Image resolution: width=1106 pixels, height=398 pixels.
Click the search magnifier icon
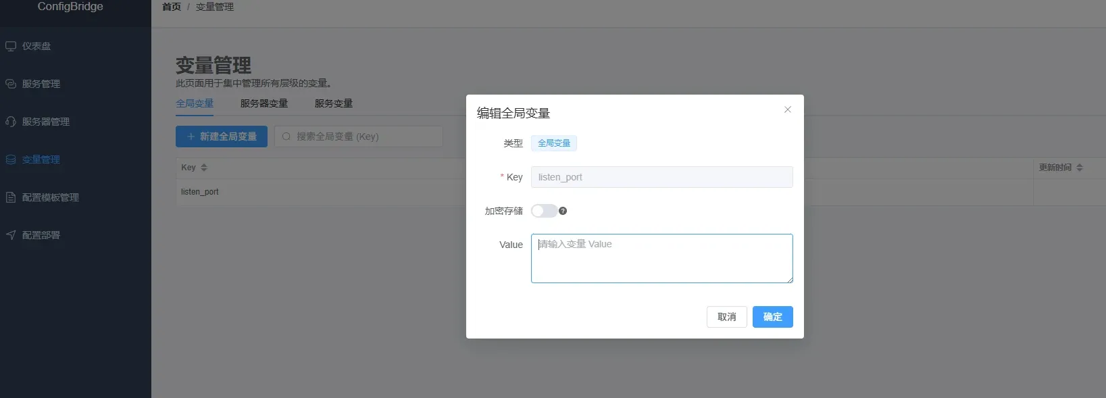coord(286,136)
